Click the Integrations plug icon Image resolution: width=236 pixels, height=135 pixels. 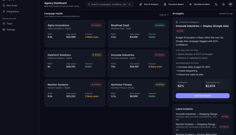pyautogui.click(x=4, y=12)
